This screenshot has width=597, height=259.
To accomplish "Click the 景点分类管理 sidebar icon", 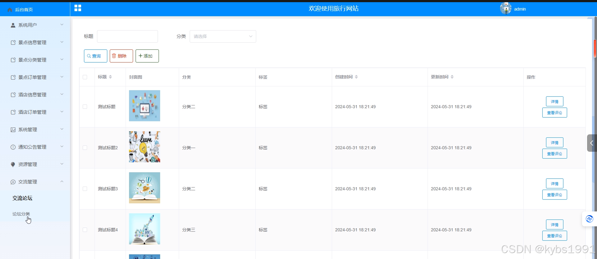I will tap(13, 60).
